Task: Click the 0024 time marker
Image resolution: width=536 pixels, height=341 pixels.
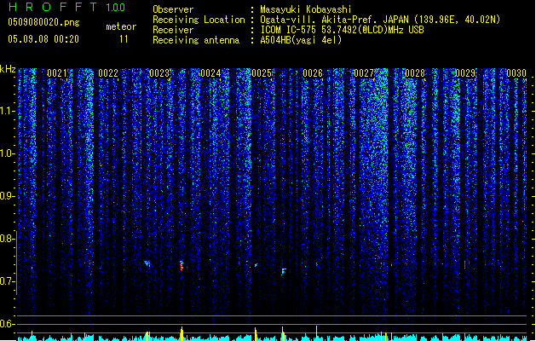Action: click(210, 73)
